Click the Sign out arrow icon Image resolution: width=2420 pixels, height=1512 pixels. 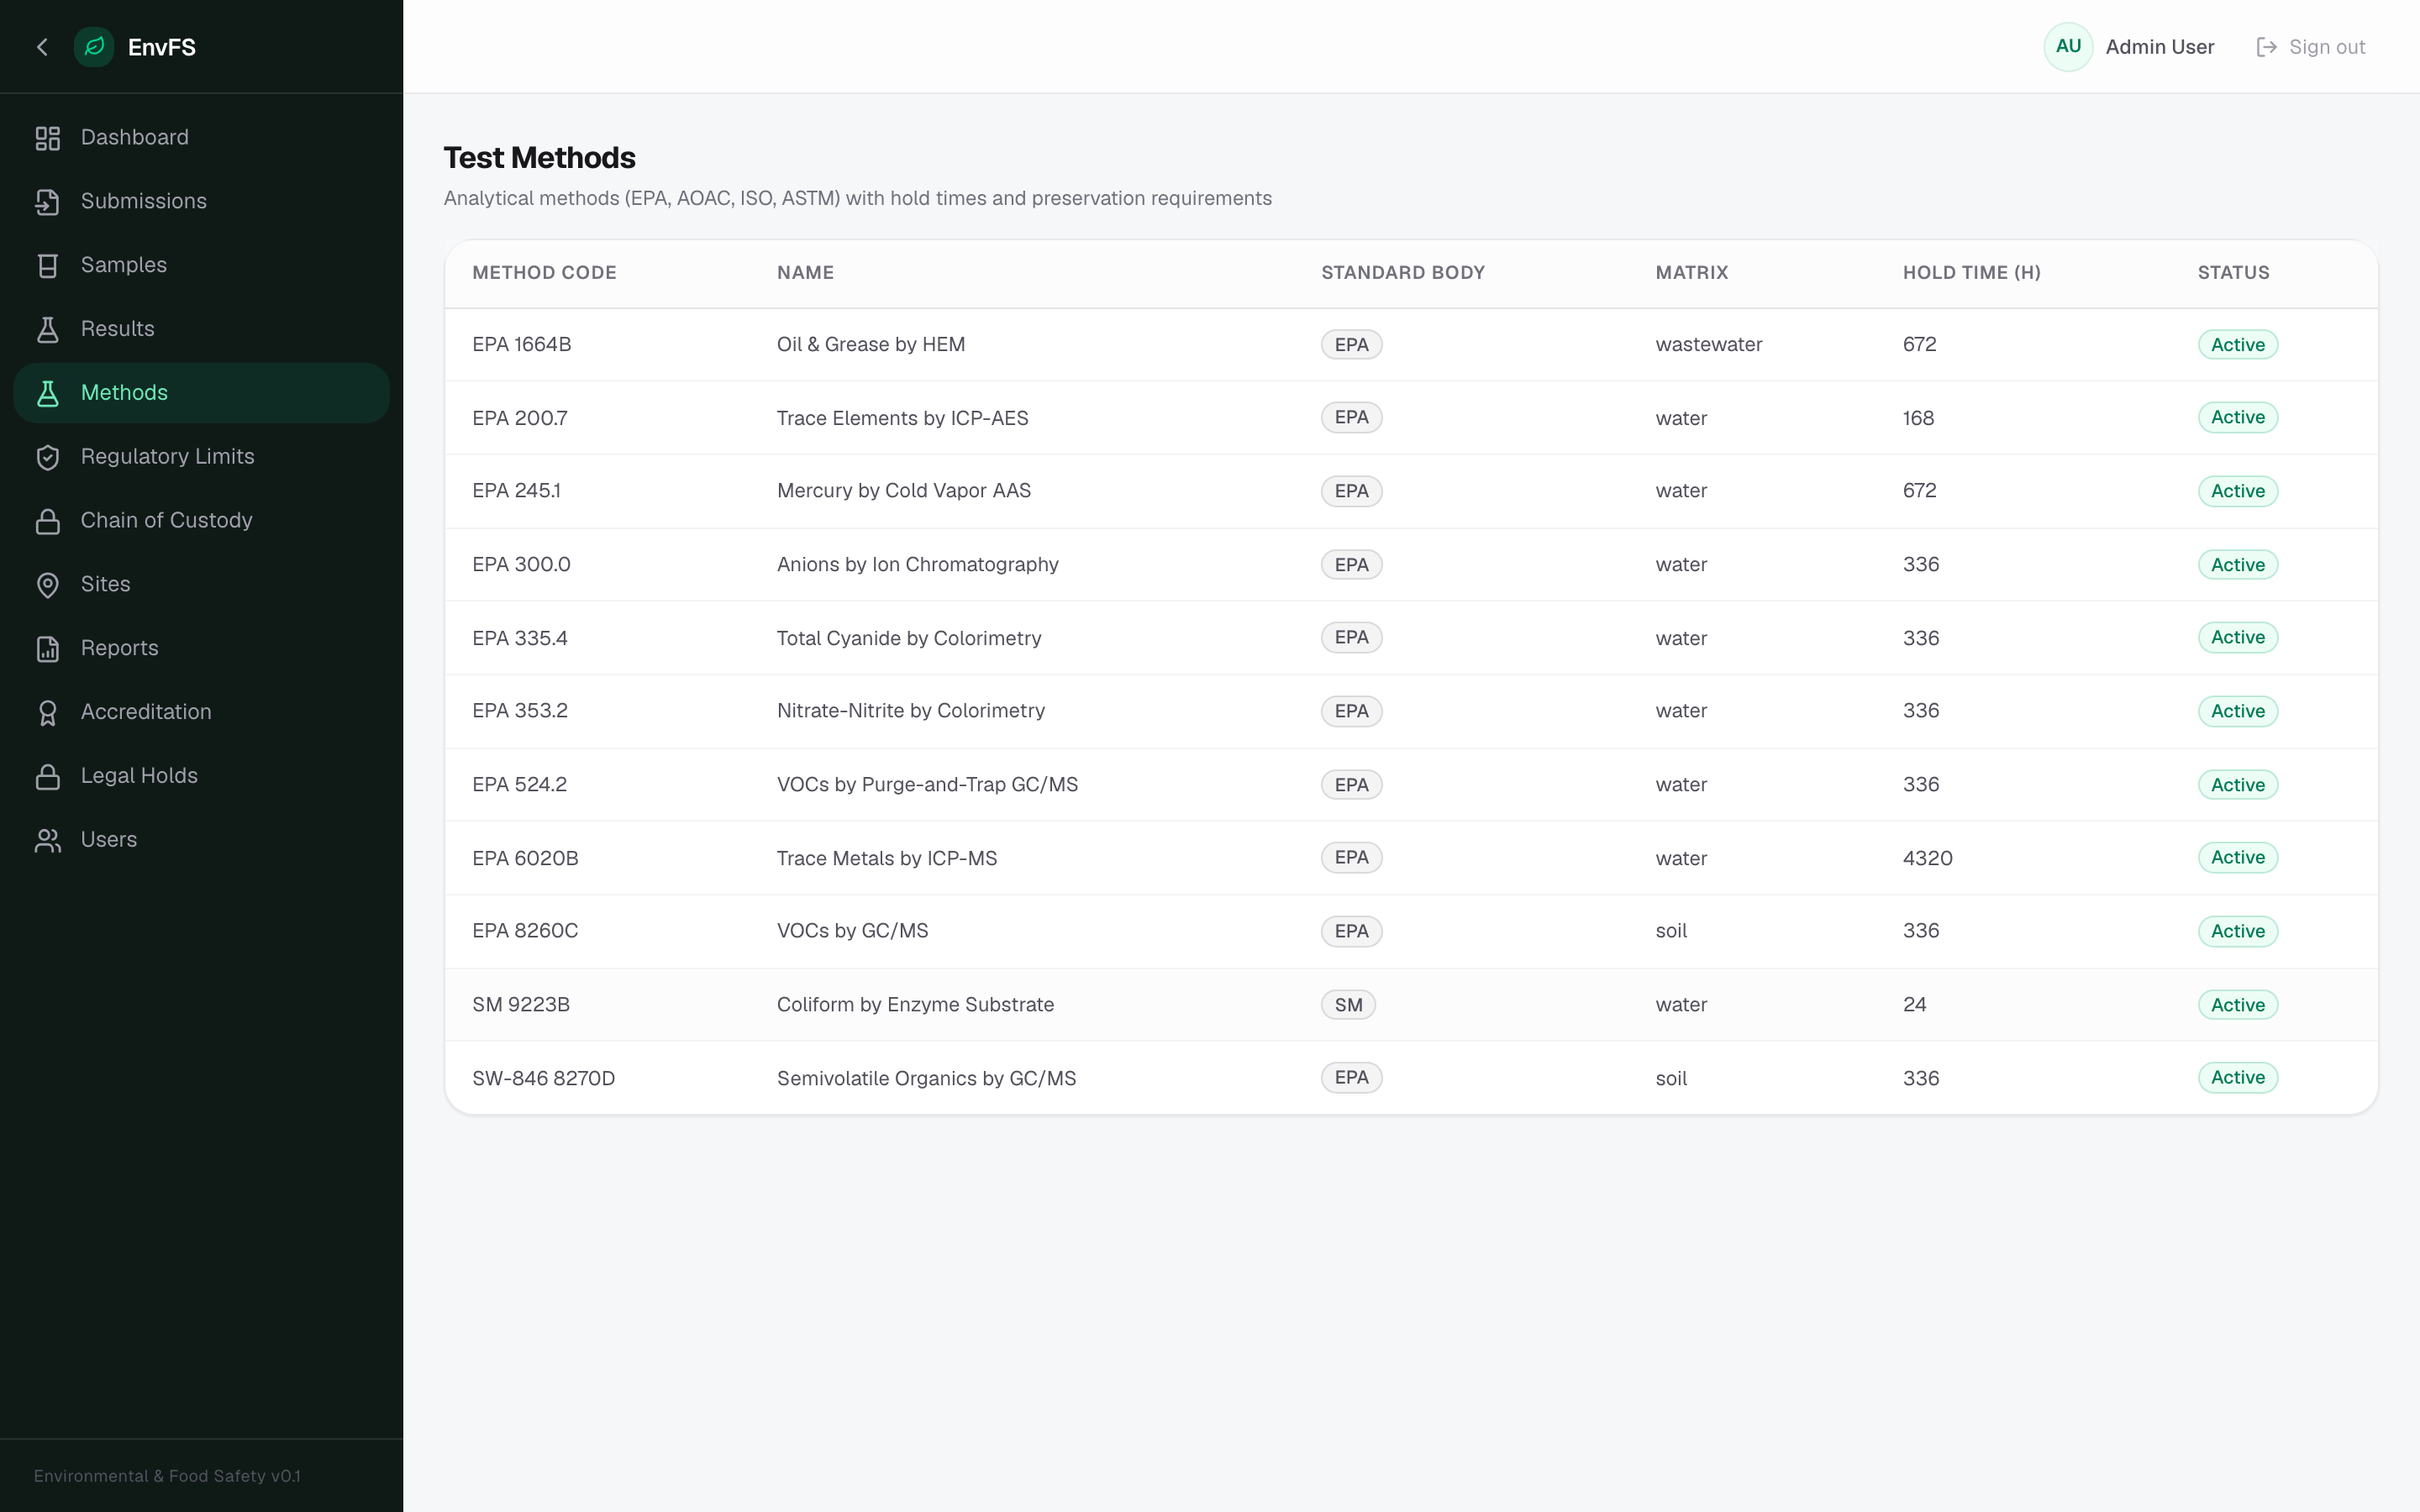(2266, 47)
